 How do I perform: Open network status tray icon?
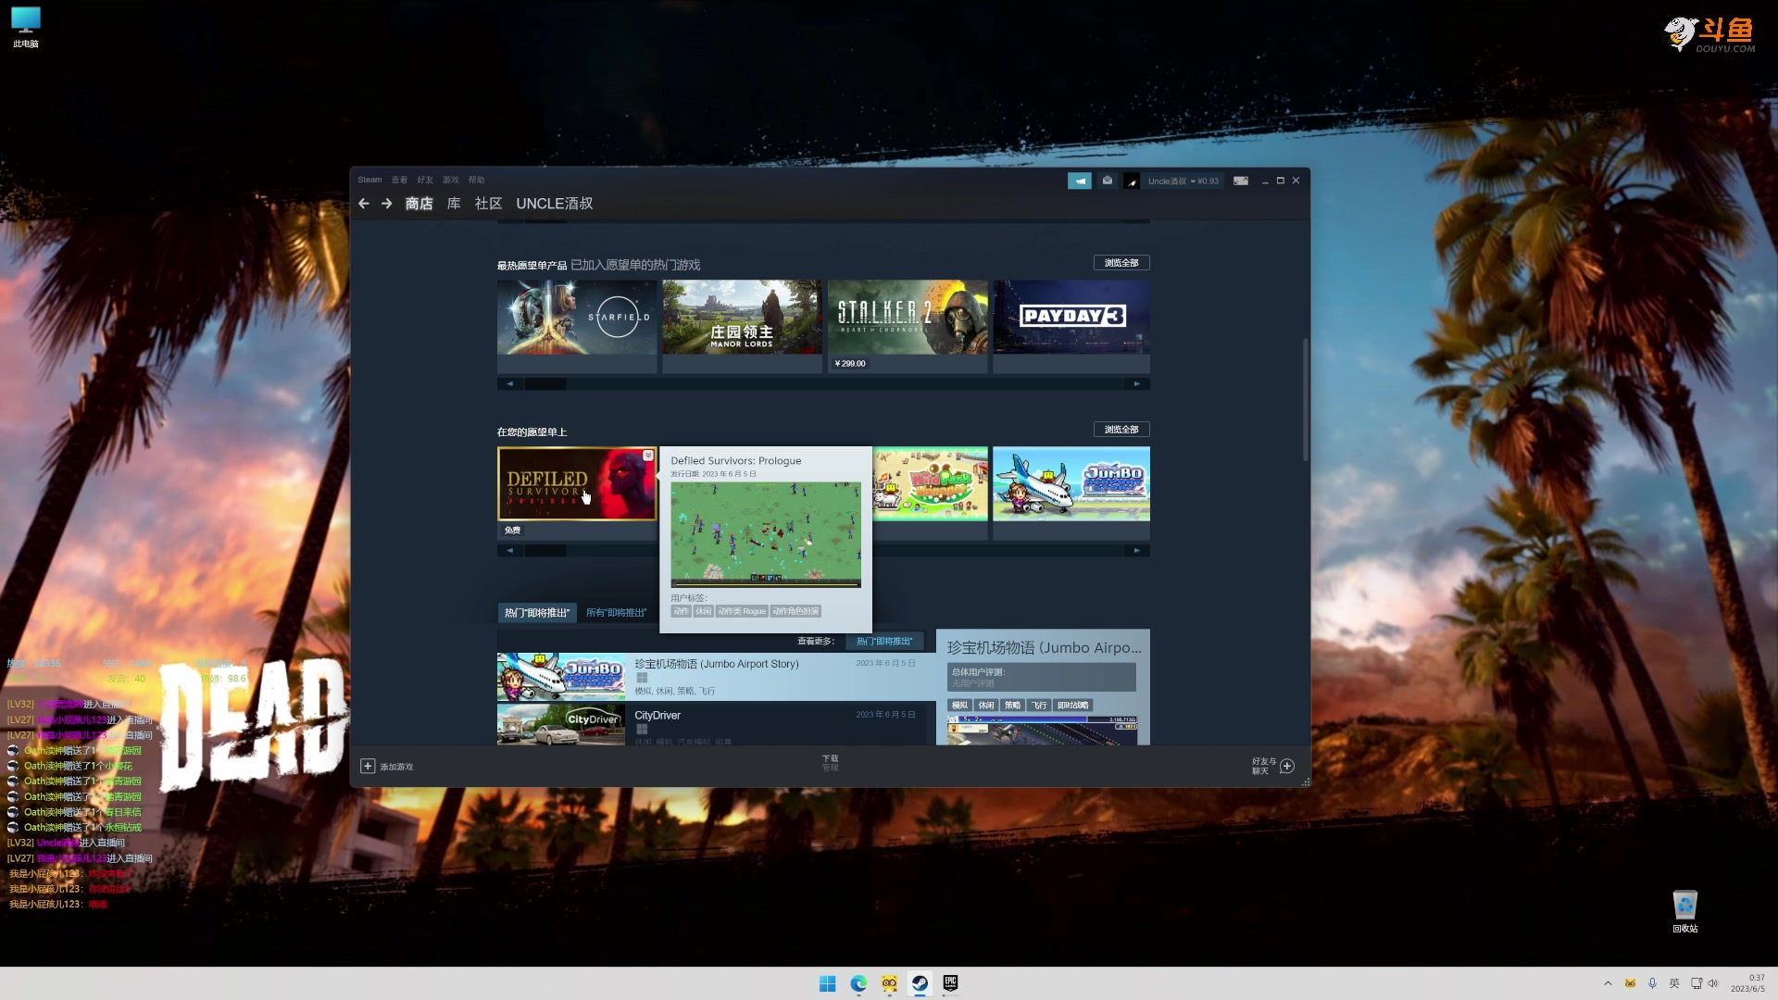(1697, 983)
